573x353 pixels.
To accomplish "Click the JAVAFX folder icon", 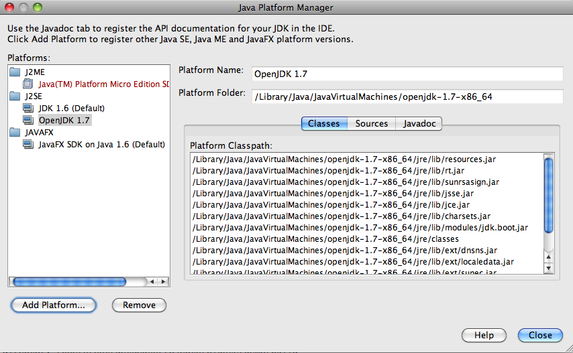I will pos(15,132).
